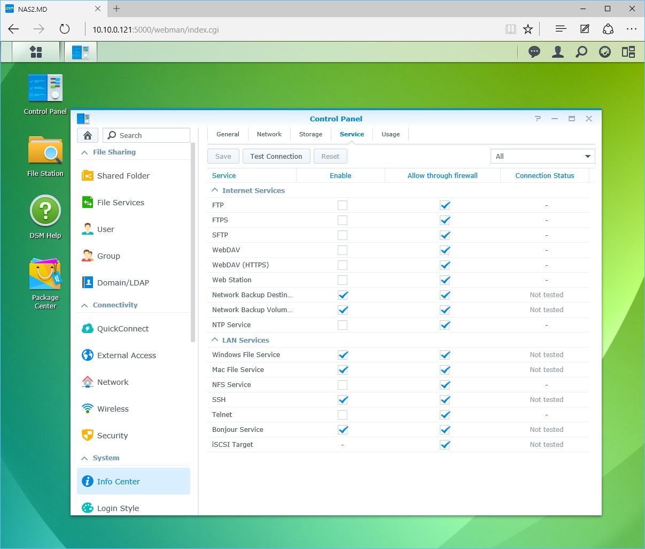Add page to favorites star
This screenshot has width=645, height=549.
tap(528, 29)
